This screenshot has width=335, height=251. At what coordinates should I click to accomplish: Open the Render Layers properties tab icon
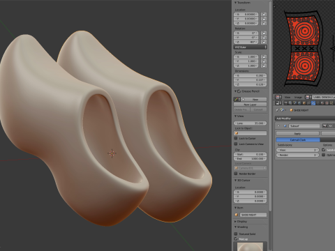tap(290, 103)
